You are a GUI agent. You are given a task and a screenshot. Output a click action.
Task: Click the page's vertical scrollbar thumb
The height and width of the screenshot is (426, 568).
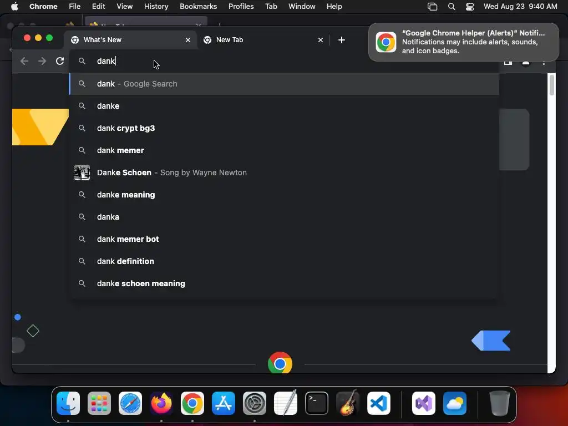(552, 85)
